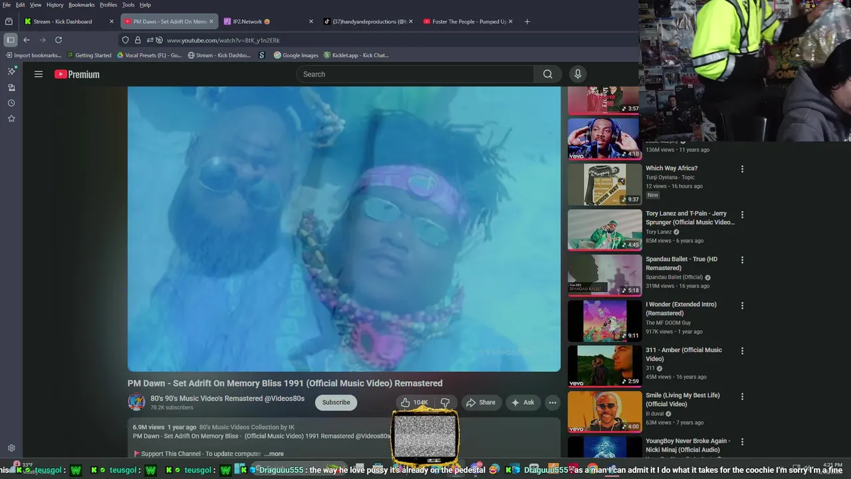This screenshot has height=479, width=851.
Task: Open 311 Amber video thumbnail
Action: 605,365
